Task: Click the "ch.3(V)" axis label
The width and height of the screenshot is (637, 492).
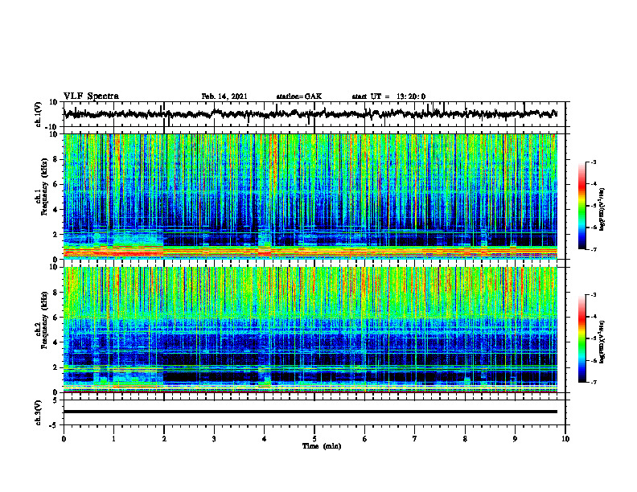Action: coord(39,412)
